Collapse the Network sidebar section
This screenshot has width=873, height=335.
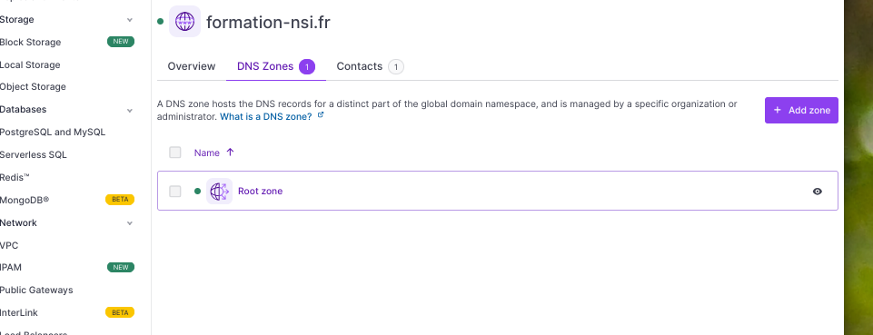tap(130, 223)
